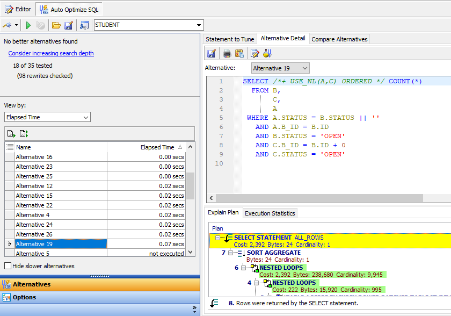Click the navigation pane configure chevron
451x316 pixels.
(194, 310)
